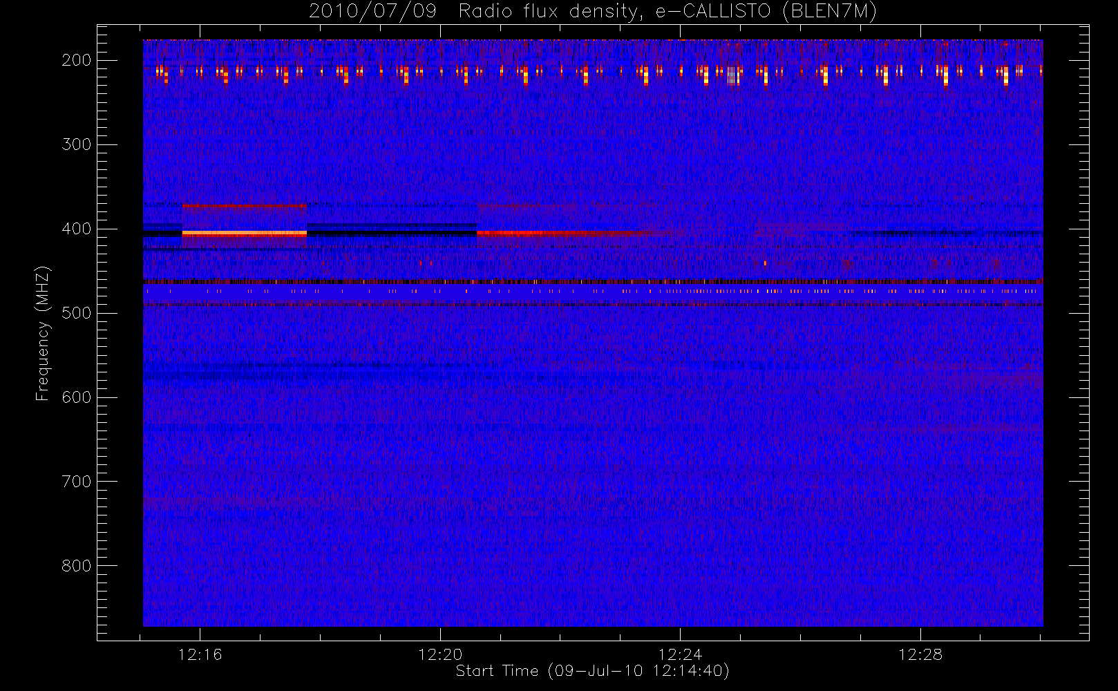
Task: Click the '12:24' time axis label
Action: (680, 654)
